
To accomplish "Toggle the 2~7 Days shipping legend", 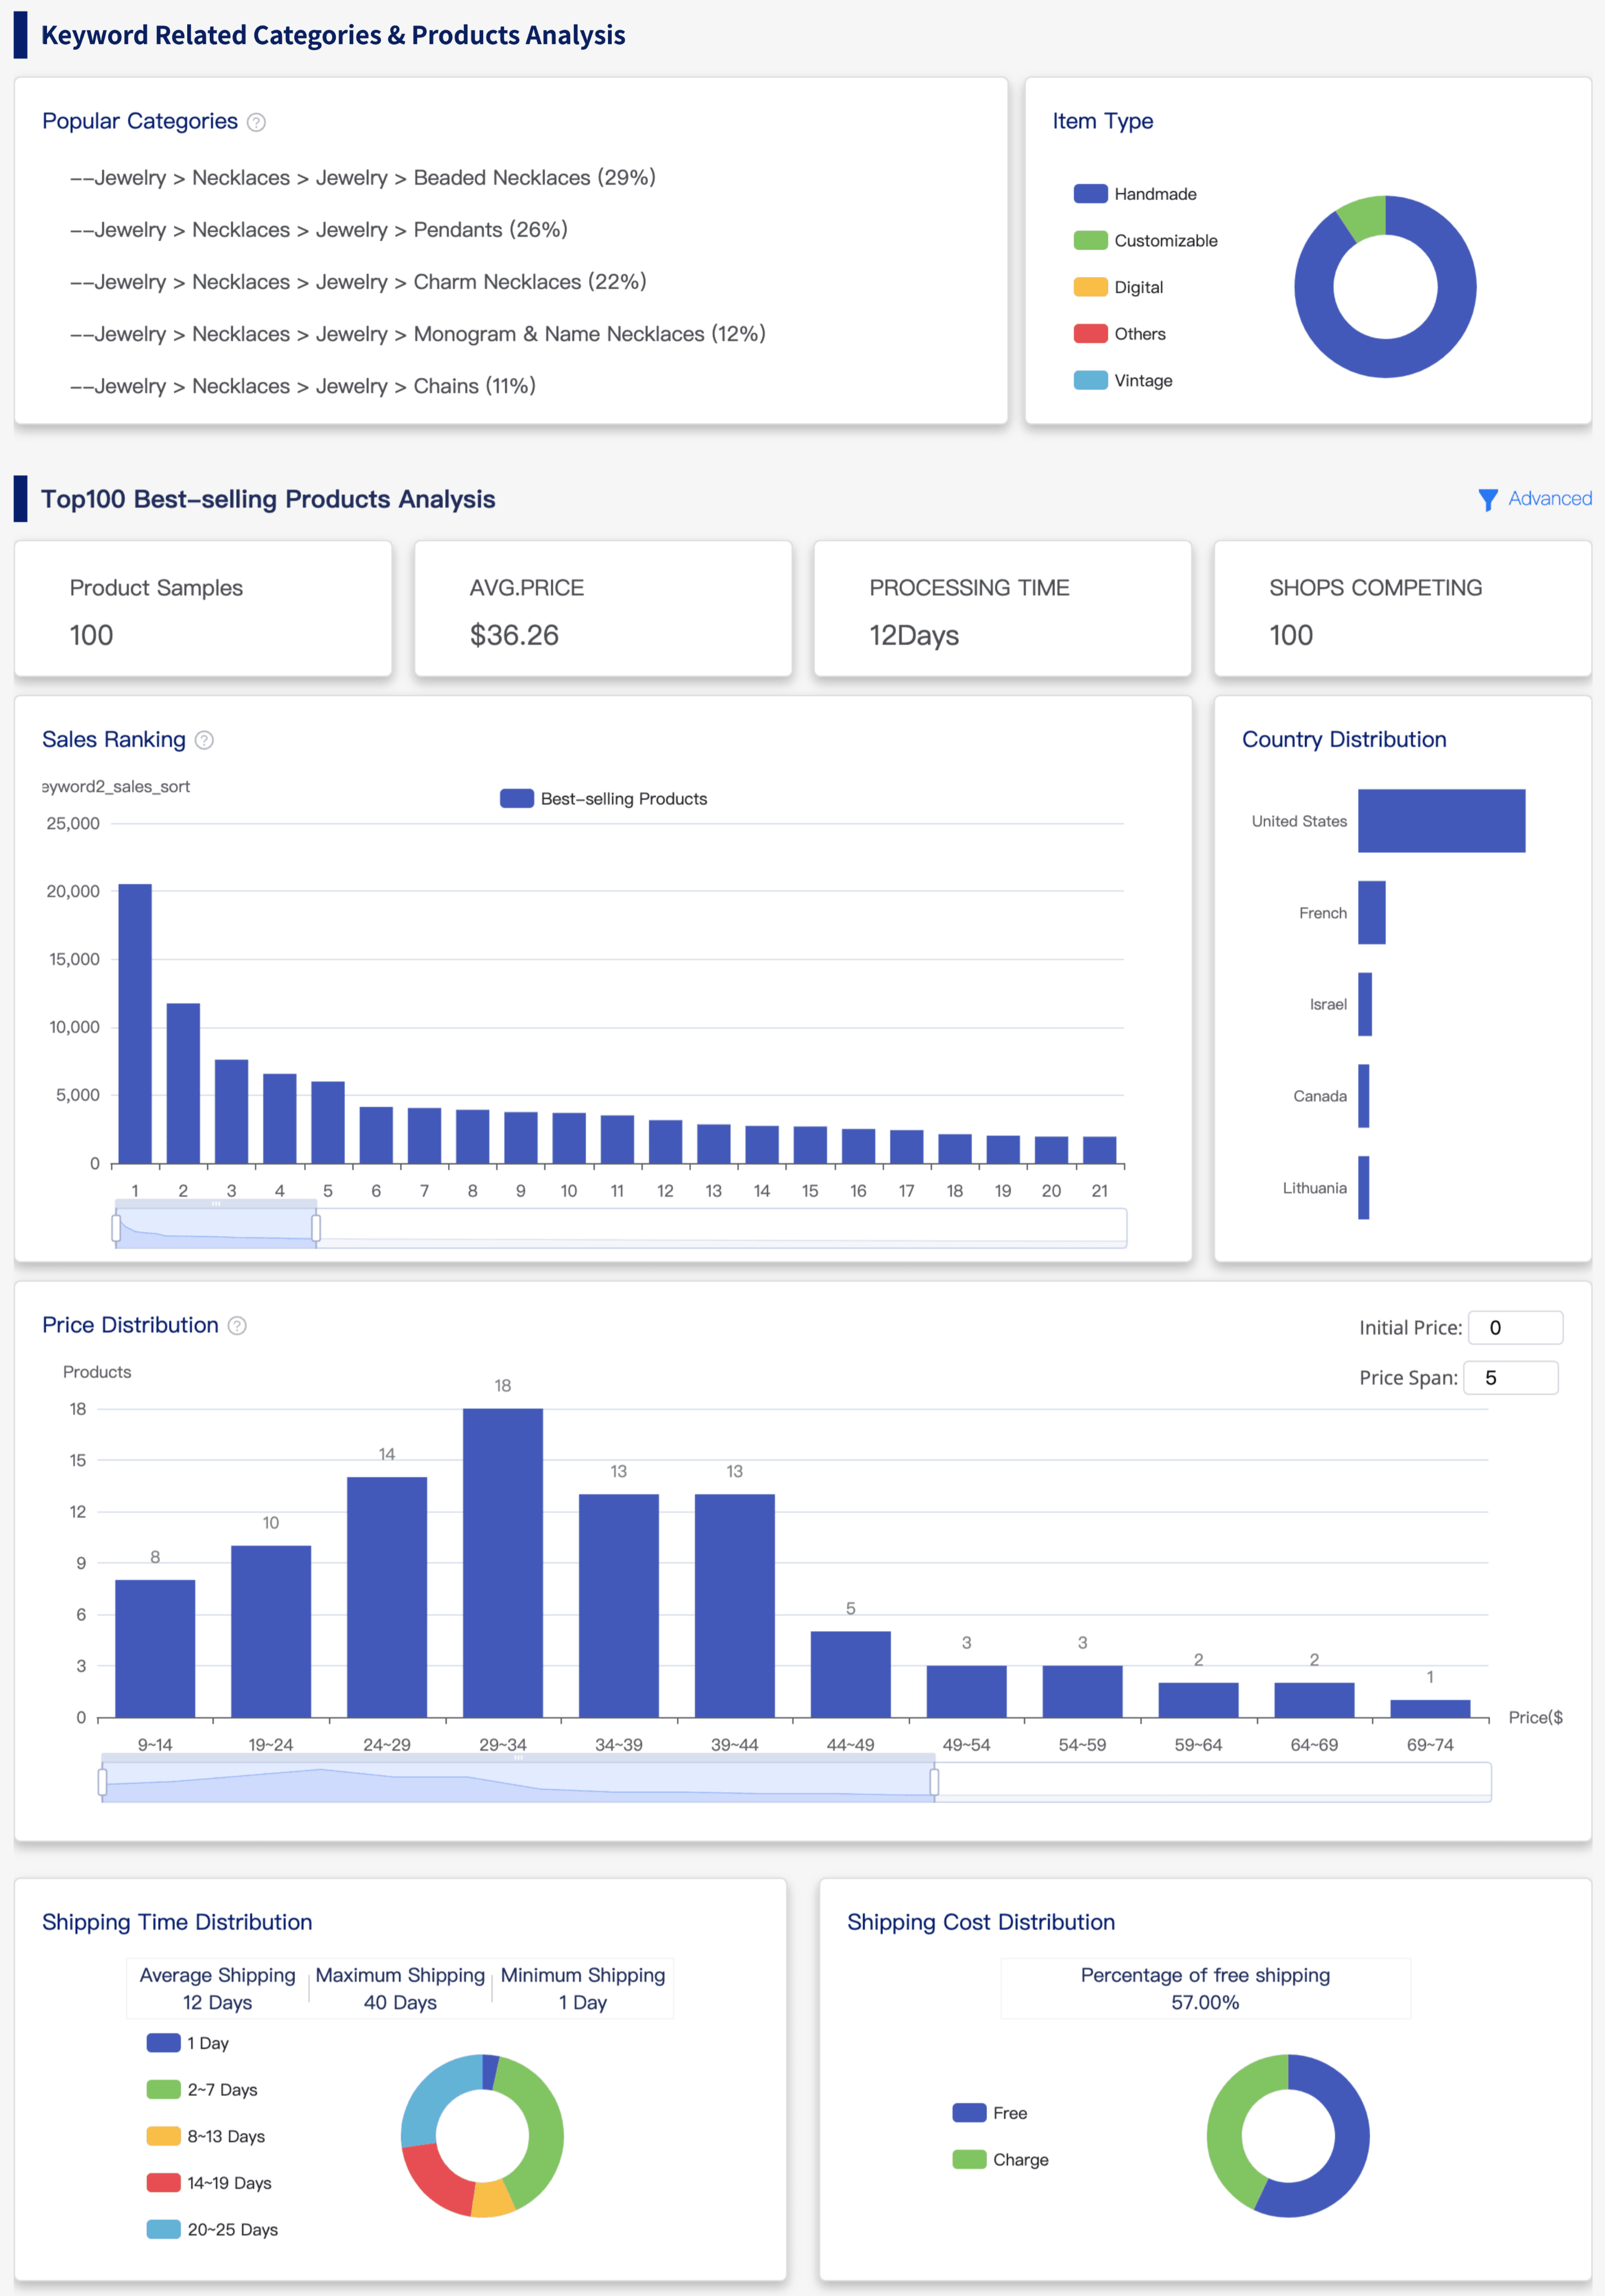I will [163, 2089].
